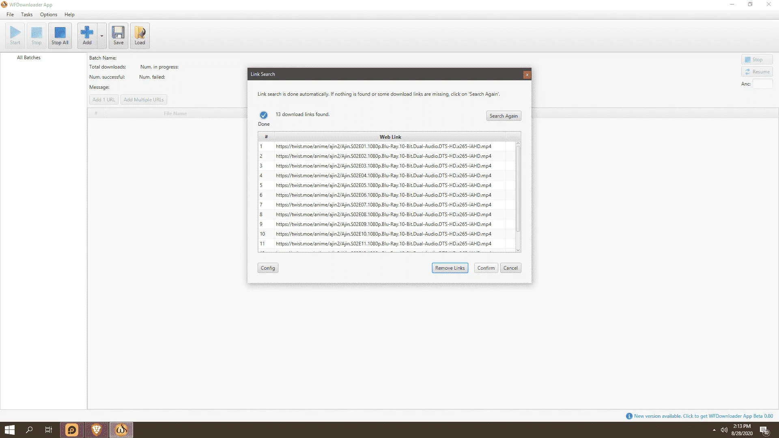Select the Ajin S02E10 link row
Image resolution: width=779 pixels, height=438 pixels.
[x=387, y=234]
